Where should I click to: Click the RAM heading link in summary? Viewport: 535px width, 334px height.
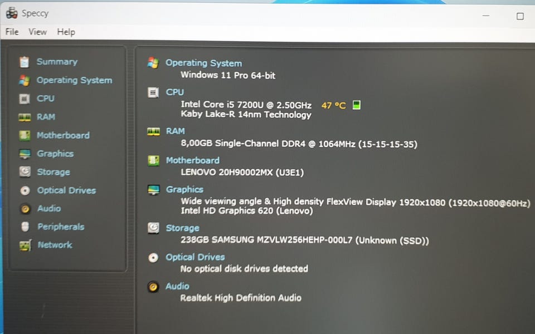(176, 131)
